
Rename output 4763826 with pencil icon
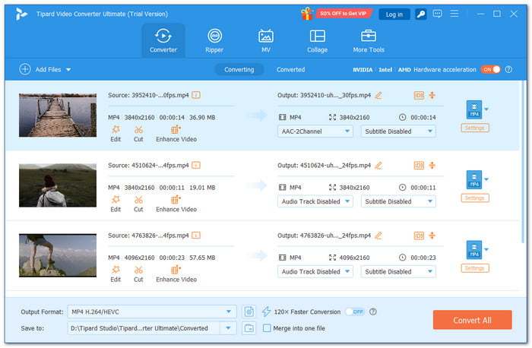point(378,236)
